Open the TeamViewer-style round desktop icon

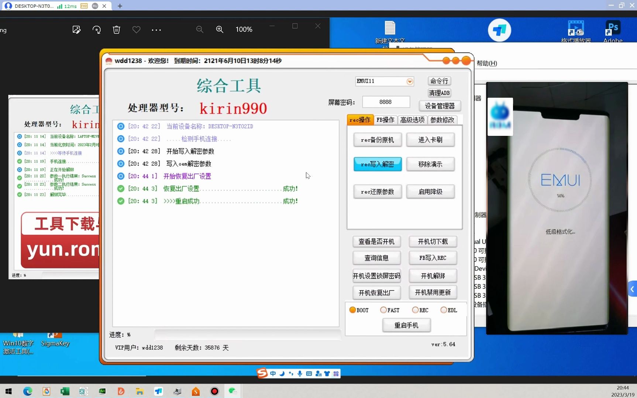tap(499, 30)
